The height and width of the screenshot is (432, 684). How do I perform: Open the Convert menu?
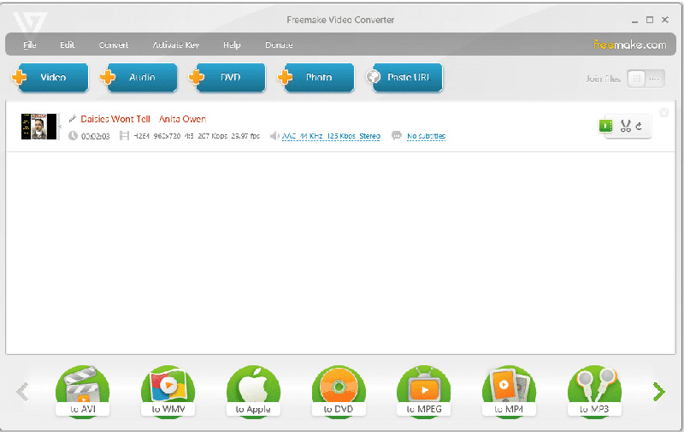(114, 45)
